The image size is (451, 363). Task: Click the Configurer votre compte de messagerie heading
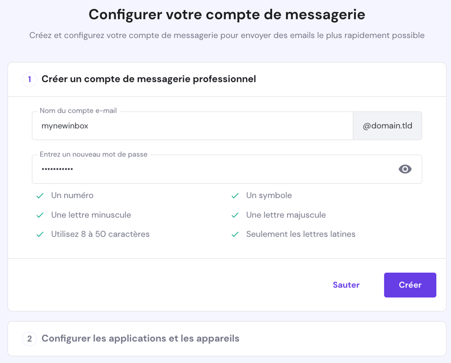(225, 14)
